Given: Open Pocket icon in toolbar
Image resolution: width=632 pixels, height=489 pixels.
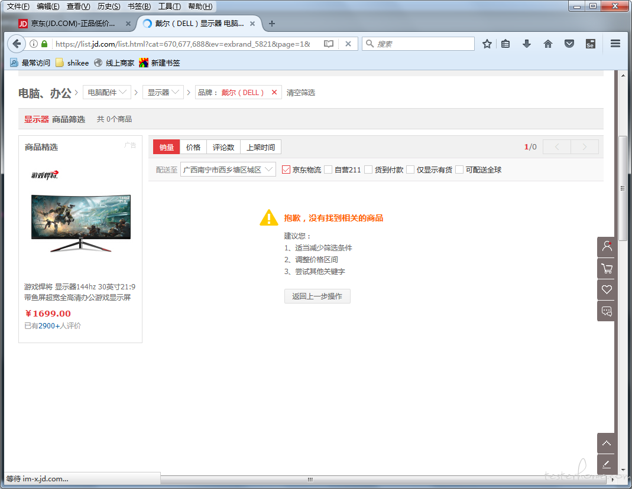Looking at the screenshot, I should coord(569,44).
